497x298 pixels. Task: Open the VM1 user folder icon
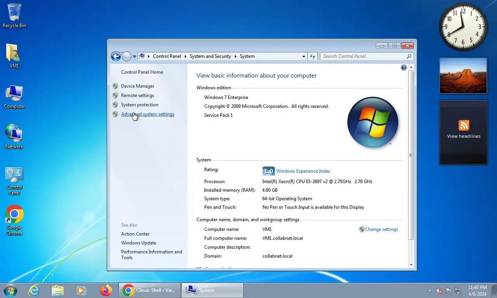14,56
